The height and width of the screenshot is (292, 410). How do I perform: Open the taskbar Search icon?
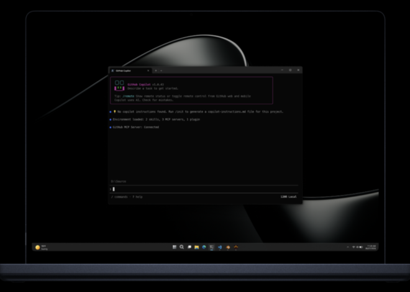(x=182, y=247)
